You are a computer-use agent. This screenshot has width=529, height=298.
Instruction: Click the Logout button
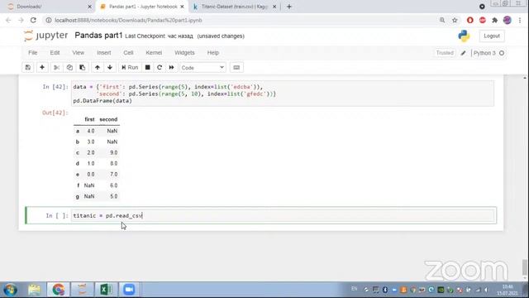coord(492,36)
